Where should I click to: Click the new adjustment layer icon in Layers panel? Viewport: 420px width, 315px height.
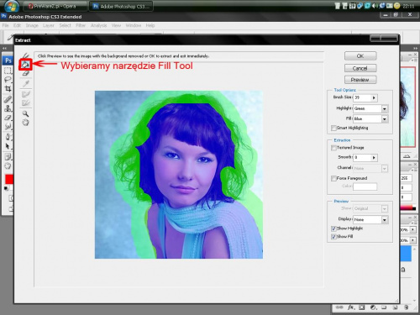(x=373, y=307)
